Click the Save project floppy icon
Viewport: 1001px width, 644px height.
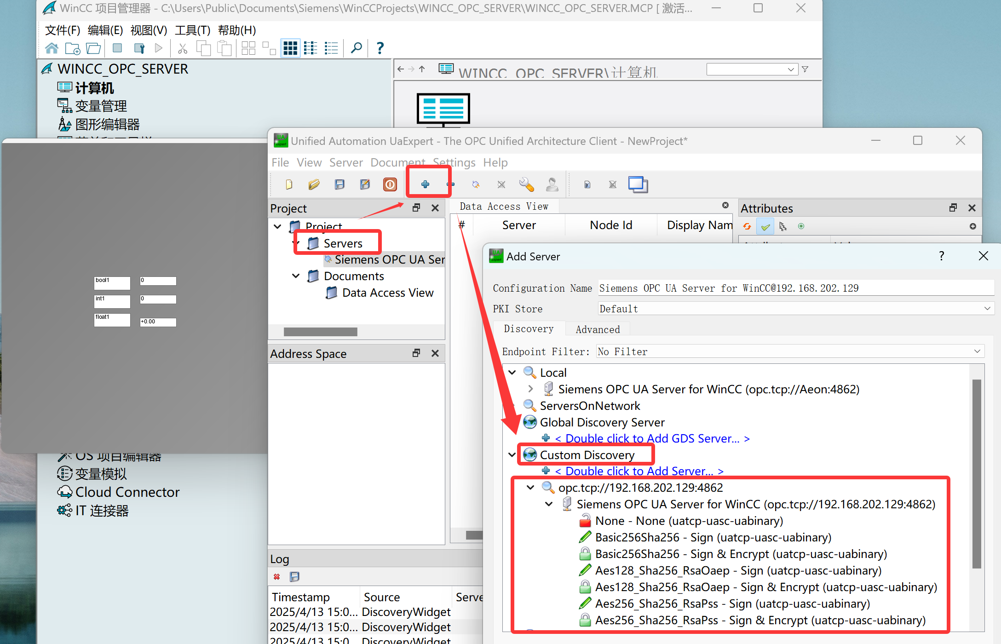[339, 184]
